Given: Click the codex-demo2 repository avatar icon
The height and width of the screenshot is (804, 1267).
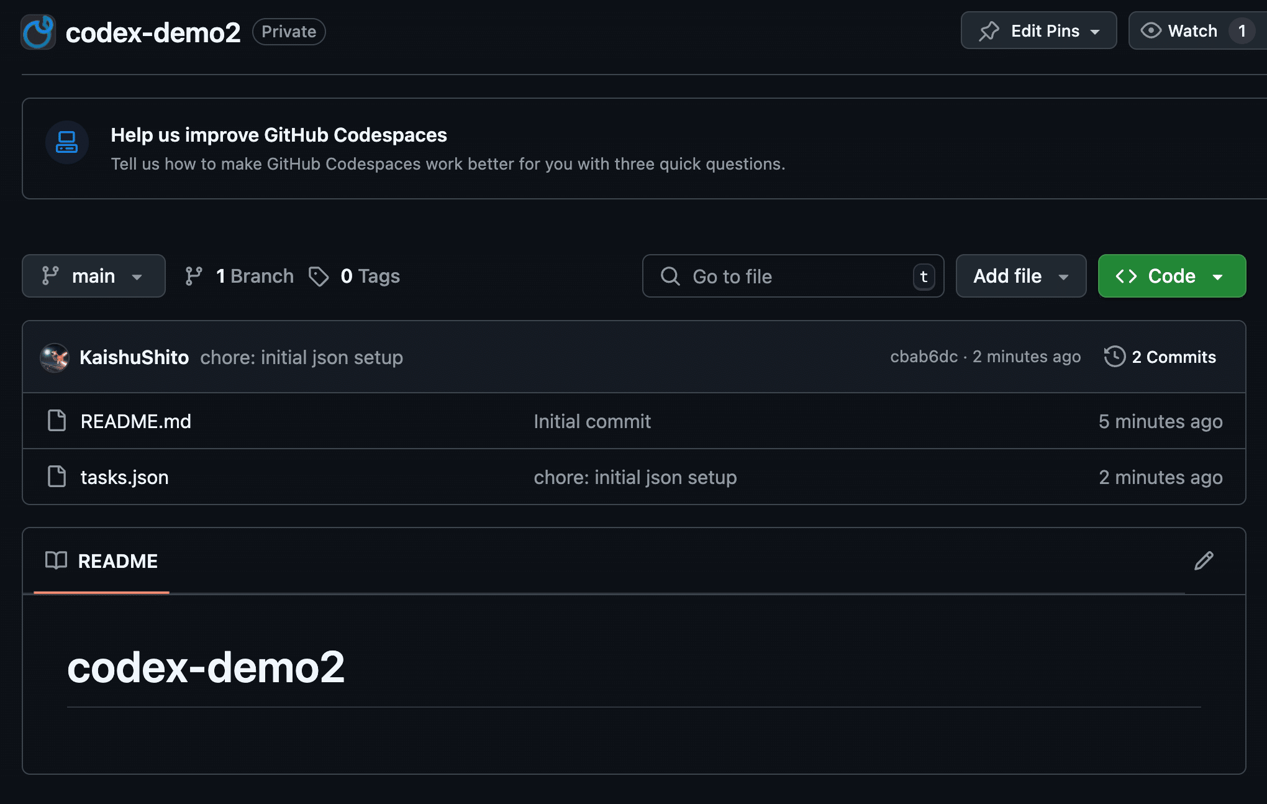Looking at the screenshot, I should 38,32.
